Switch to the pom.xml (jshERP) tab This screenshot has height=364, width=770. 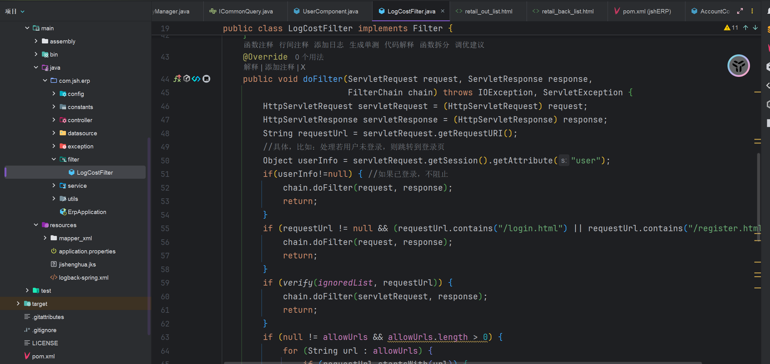click(647, 12)
